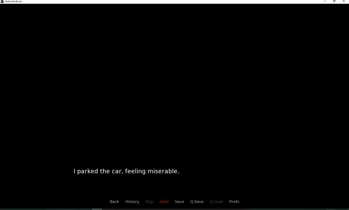Click the greyed-out Skip option

[149, 202]
